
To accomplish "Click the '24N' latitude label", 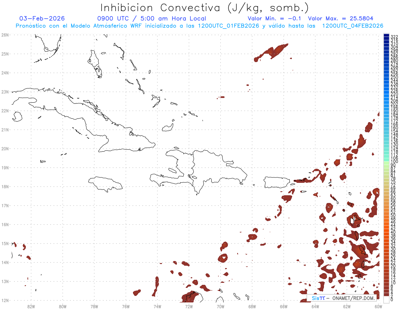I will [x=5, y=73].
